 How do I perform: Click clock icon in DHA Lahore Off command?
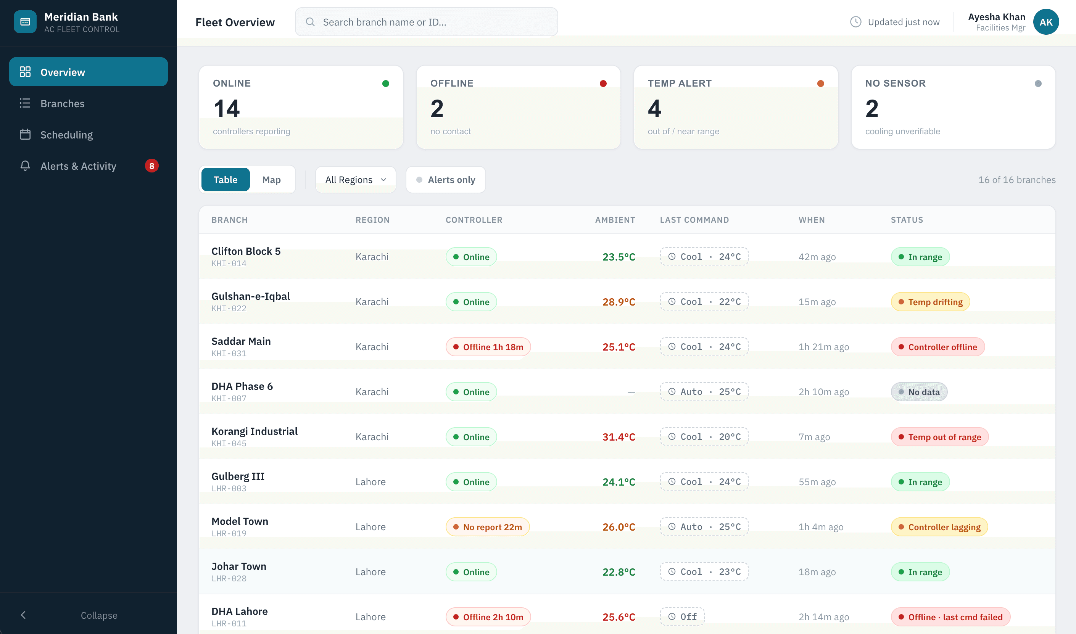point(672,616)
